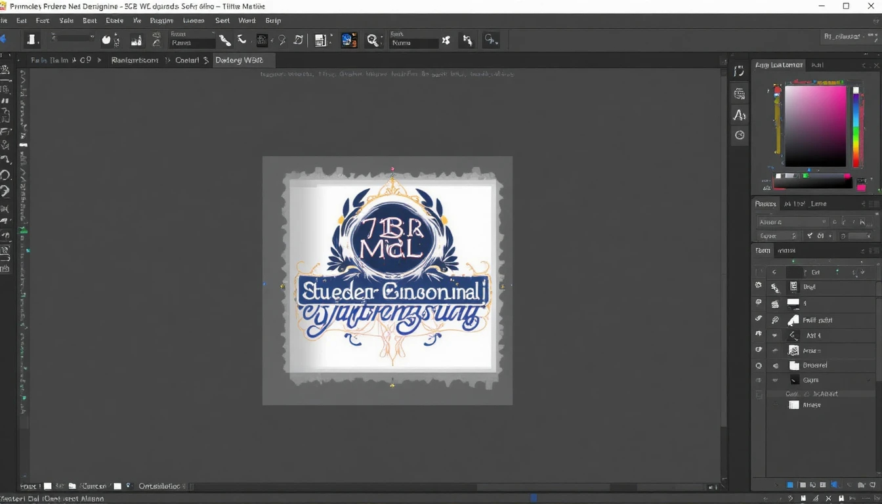Screen dimensions: 882x504
Task: Click the dark square framed icon in the toolbar
Action: point(262,41)
